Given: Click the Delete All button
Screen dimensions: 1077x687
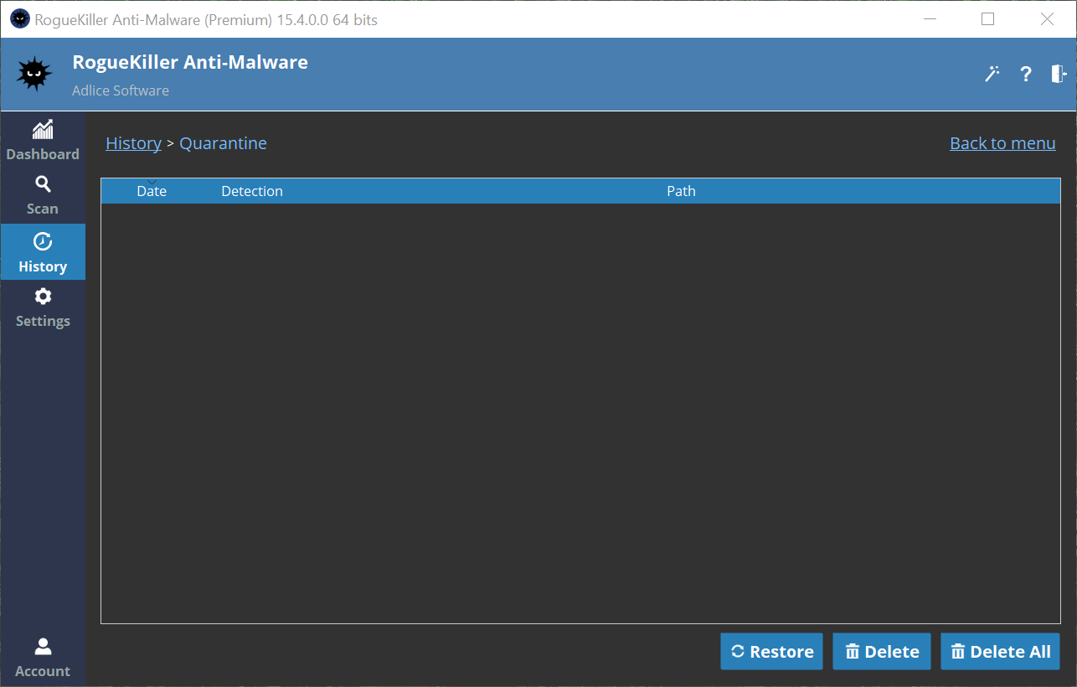Looking at the screenshot, I should 1001,652.
